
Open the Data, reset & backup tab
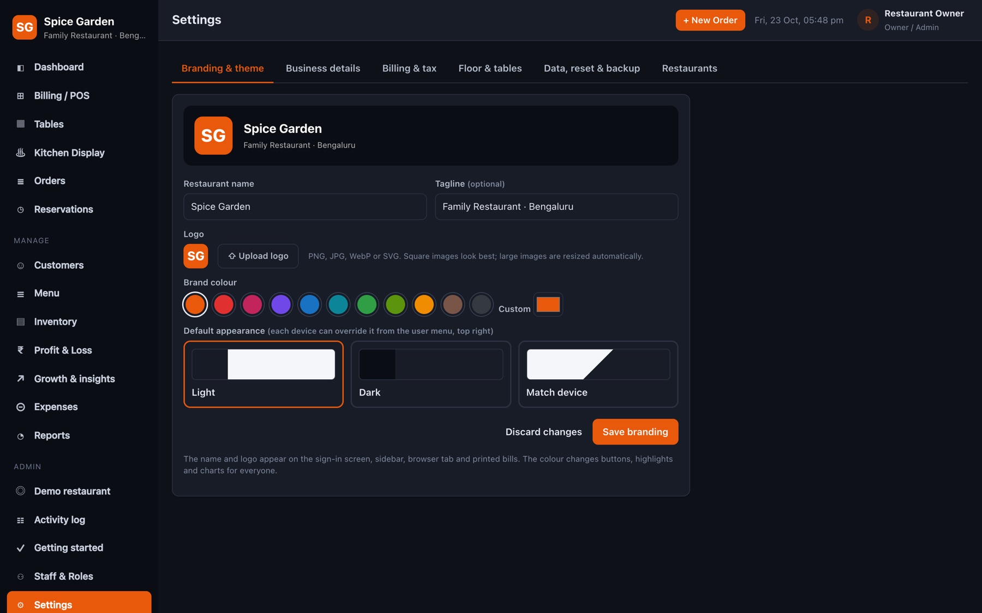tap(592, 69)
